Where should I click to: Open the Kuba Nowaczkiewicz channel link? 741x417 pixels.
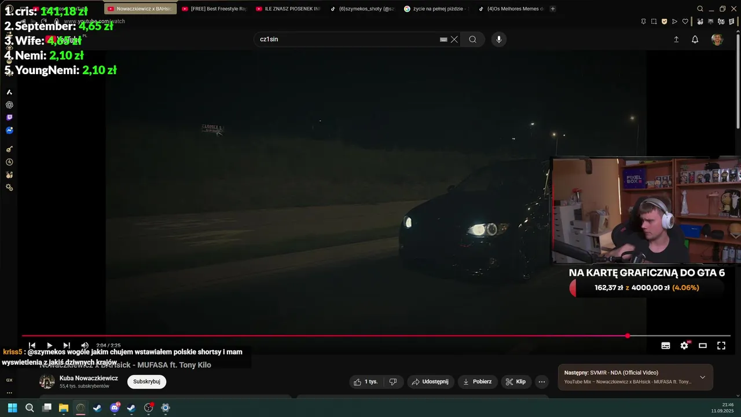point(89,378)
